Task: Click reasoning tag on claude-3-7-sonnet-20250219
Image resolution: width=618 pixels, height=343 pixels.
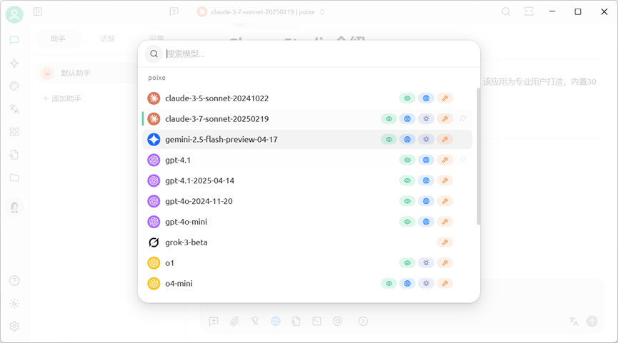Action: pos(426,119)
